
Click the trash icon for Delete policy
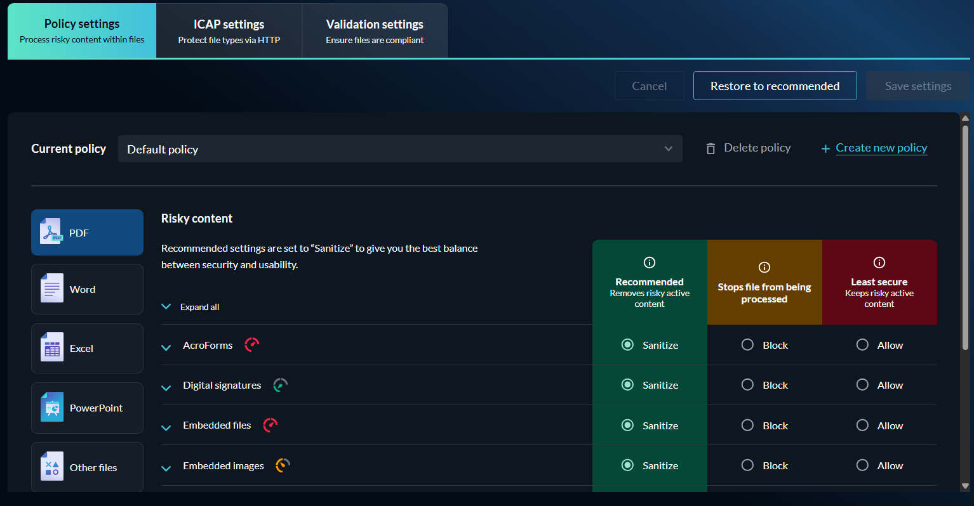coord(710,148)
